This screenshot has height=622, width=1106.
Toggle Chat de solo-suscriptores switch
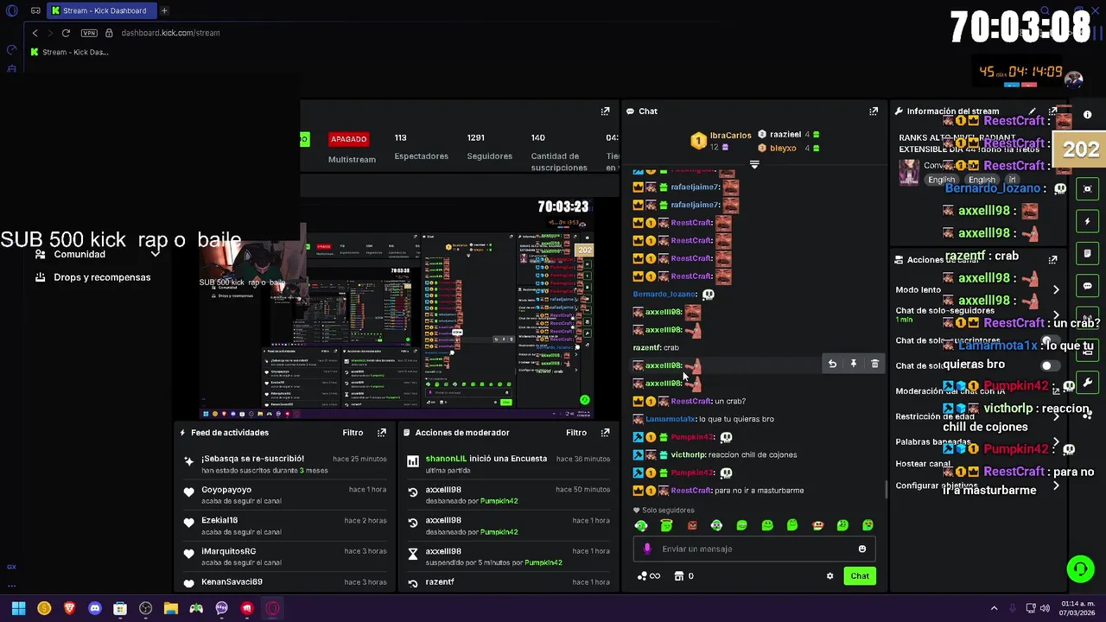(1049, 340)
